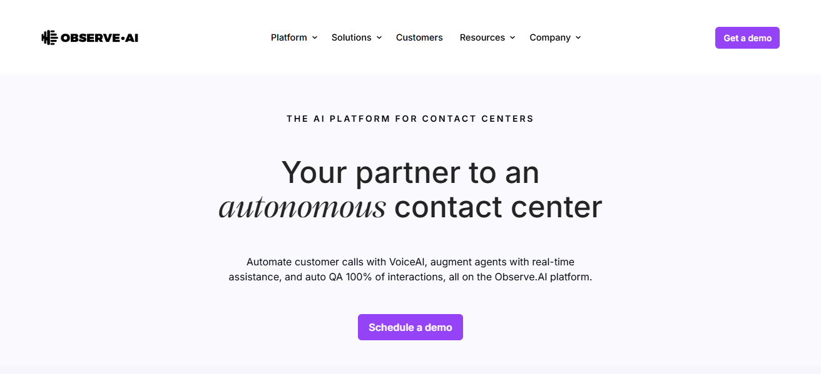Click the "Your partner to an" headline
This screenshot has width=821, height=374.
[x=410, y=172]
